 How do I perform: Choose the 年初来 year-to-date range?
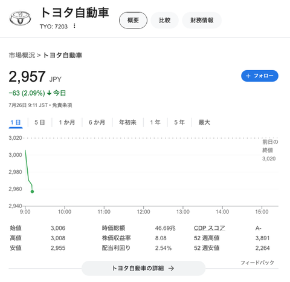[x=127, y=122]
